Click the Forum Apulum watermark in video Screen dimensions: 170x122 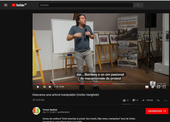[x=158, y=84]
